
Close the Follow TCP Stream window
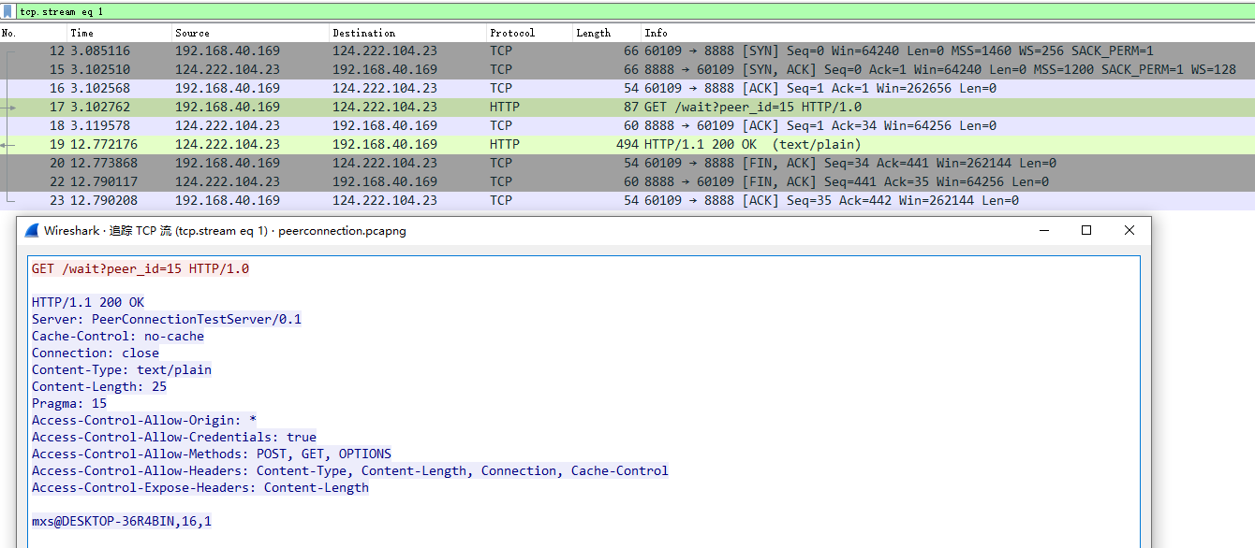1129,230
